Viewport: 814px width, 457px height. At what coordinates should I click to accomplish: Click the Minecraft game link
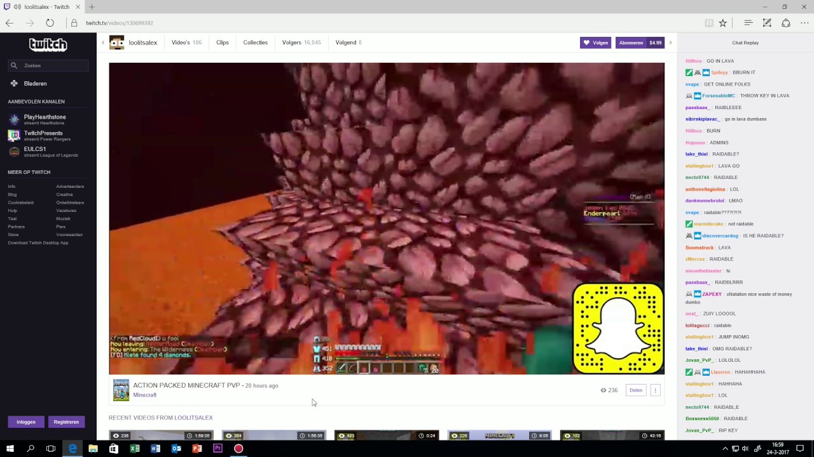(145, 395)
